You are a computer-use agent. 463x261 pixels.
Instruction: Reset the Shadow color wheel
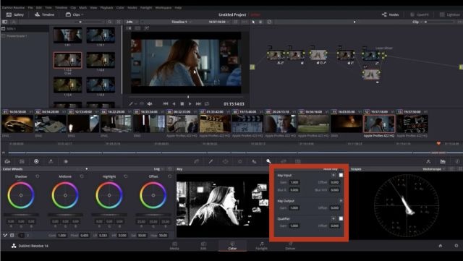click(x=38, y=176)
